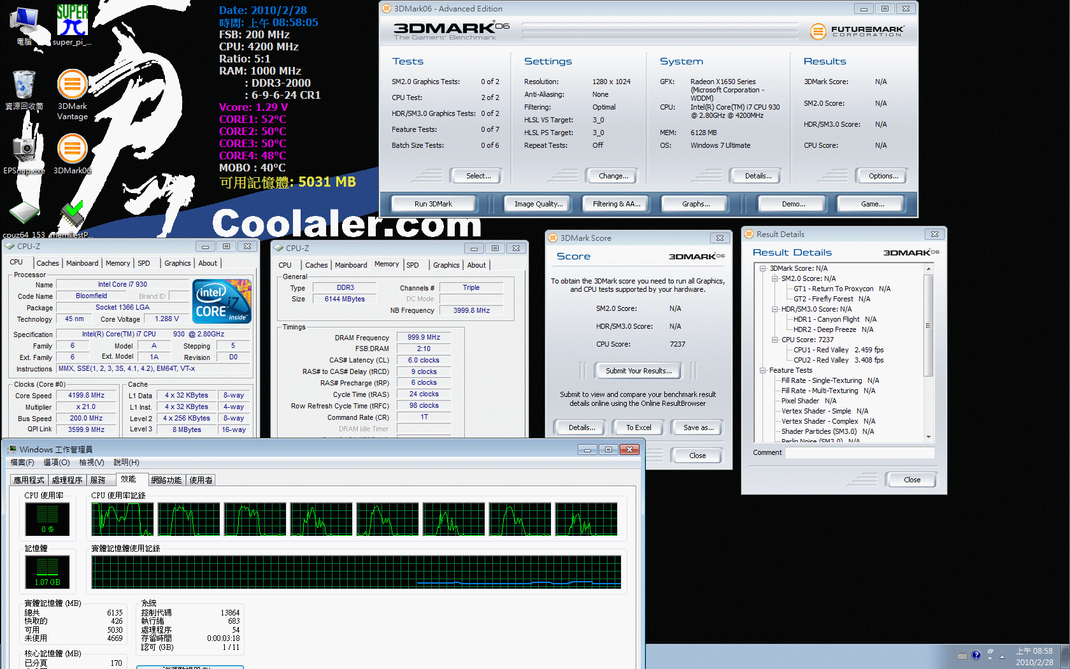Show hidden tray icons with the arrow
Viewport: 1070px width, 669px height.
coord(1002,656)
